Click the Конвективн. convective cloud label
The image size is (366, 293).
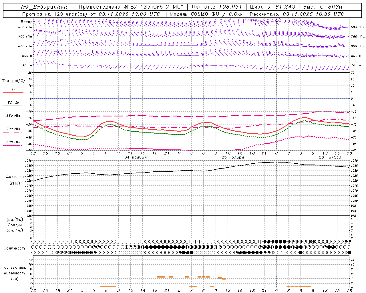[15, 268]
